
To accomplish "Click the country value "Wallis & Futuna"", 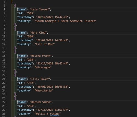I will pos(48,114).
